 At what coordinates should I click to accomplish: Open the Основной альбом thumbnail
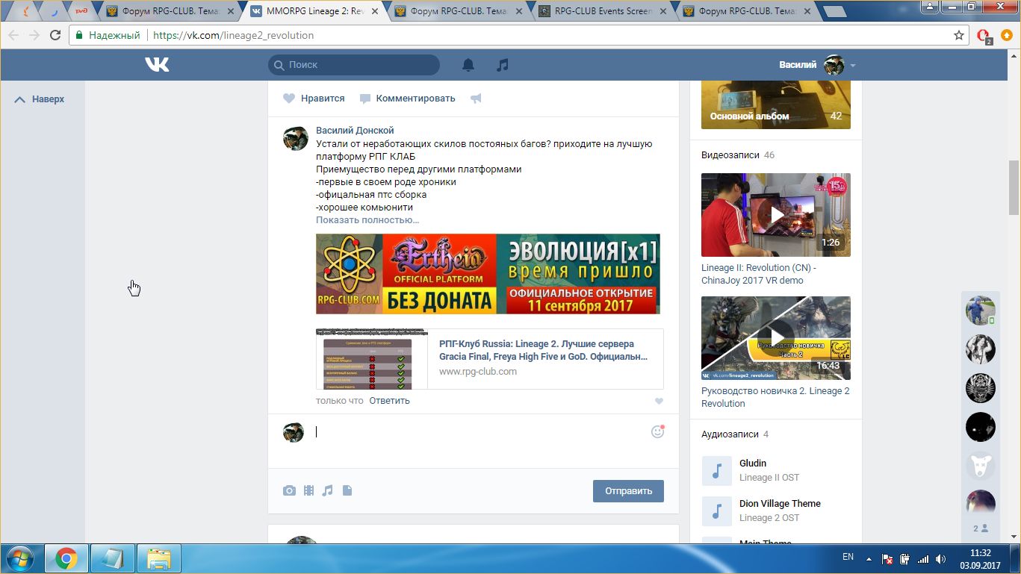[776, 104]
